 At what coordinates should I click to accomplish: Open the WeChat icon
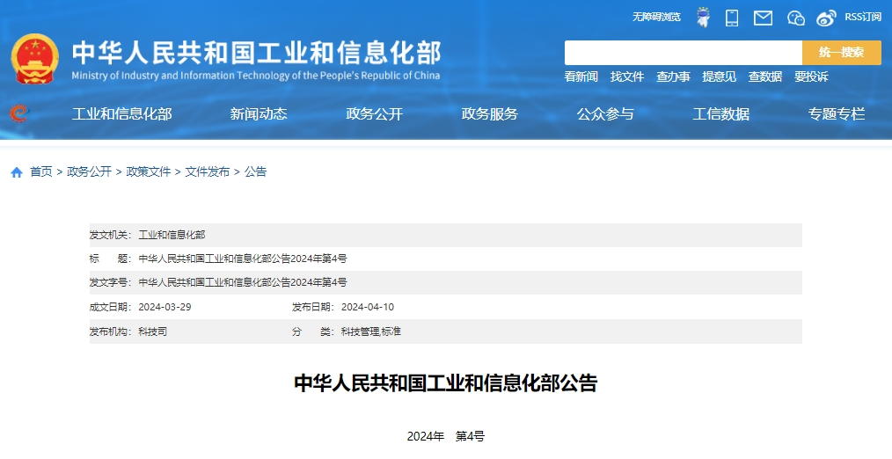(796, 18)
